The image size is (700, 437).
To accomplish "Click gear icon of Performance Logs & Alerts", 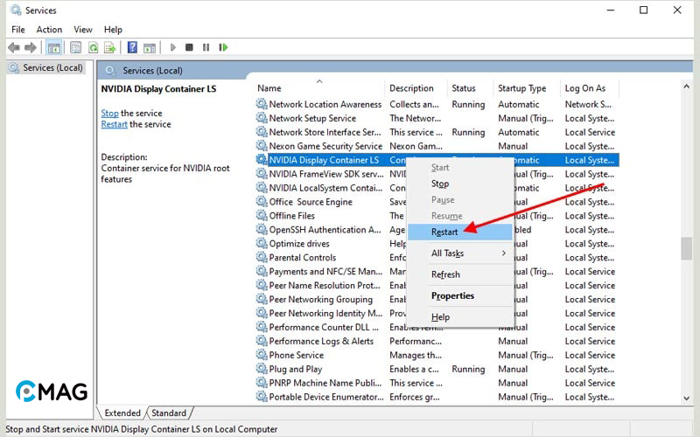I will (x=262, y=341).
